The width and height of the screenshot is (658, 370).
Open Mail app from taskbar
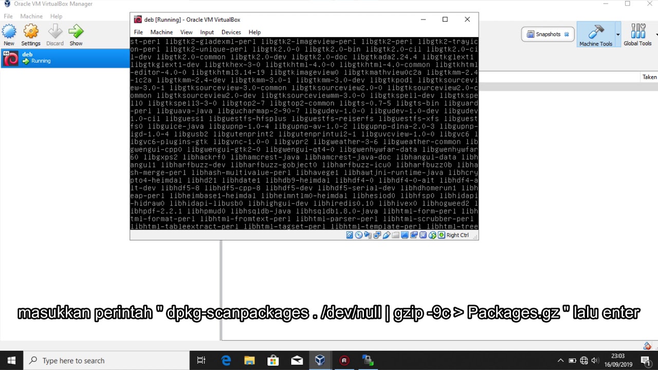[x=297, y=361]
